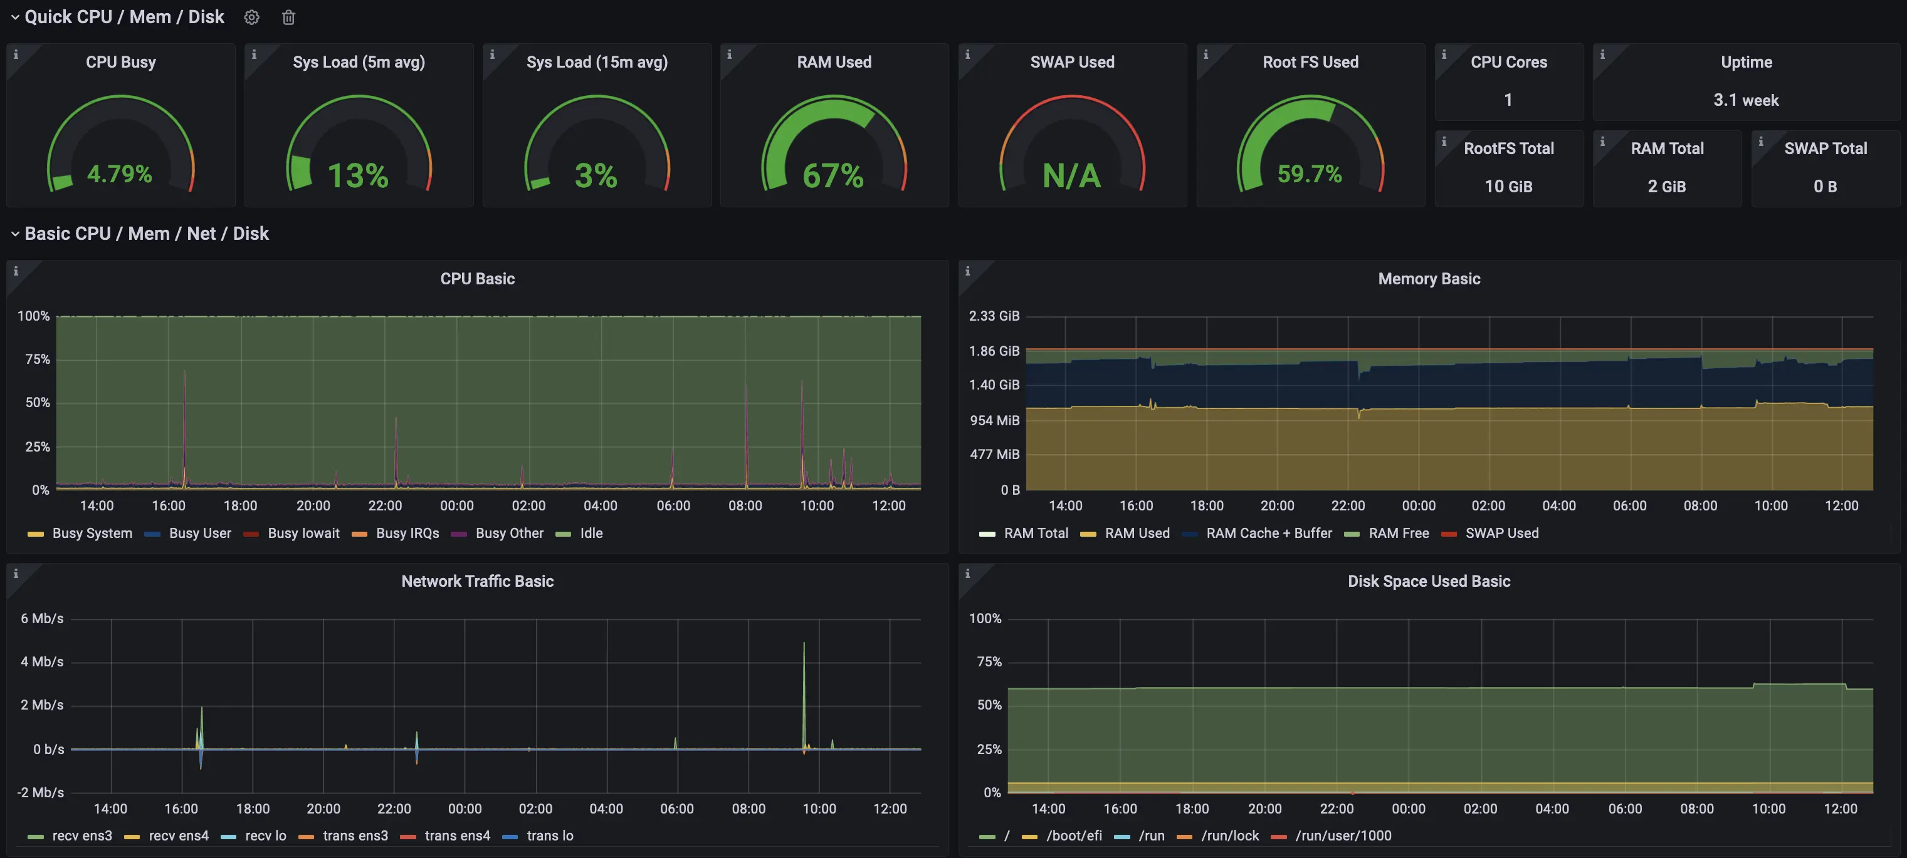Click Sys Load (5m avg) panel title
The image size is (1907, 858).
(359, 62)
